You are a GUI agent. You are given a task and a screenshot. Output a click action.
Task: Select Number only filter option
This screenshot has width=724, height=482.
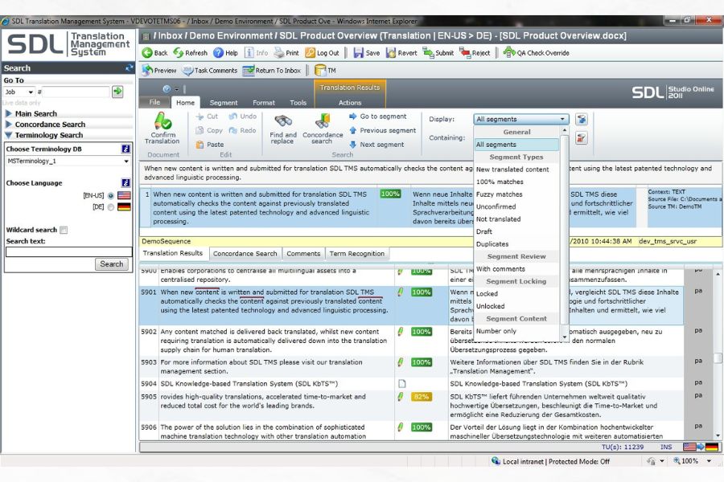(x=516, y=331)
